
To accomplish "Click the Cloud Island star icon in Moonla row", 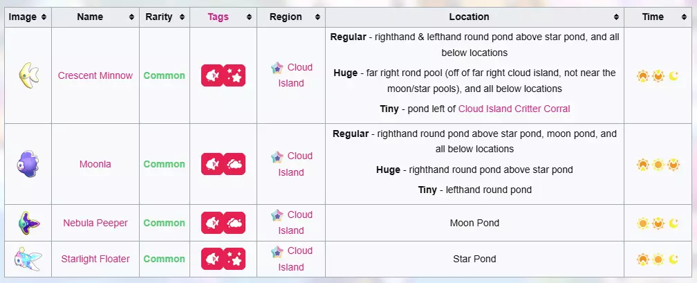I will pyautogui.click(x=277, y=156).
